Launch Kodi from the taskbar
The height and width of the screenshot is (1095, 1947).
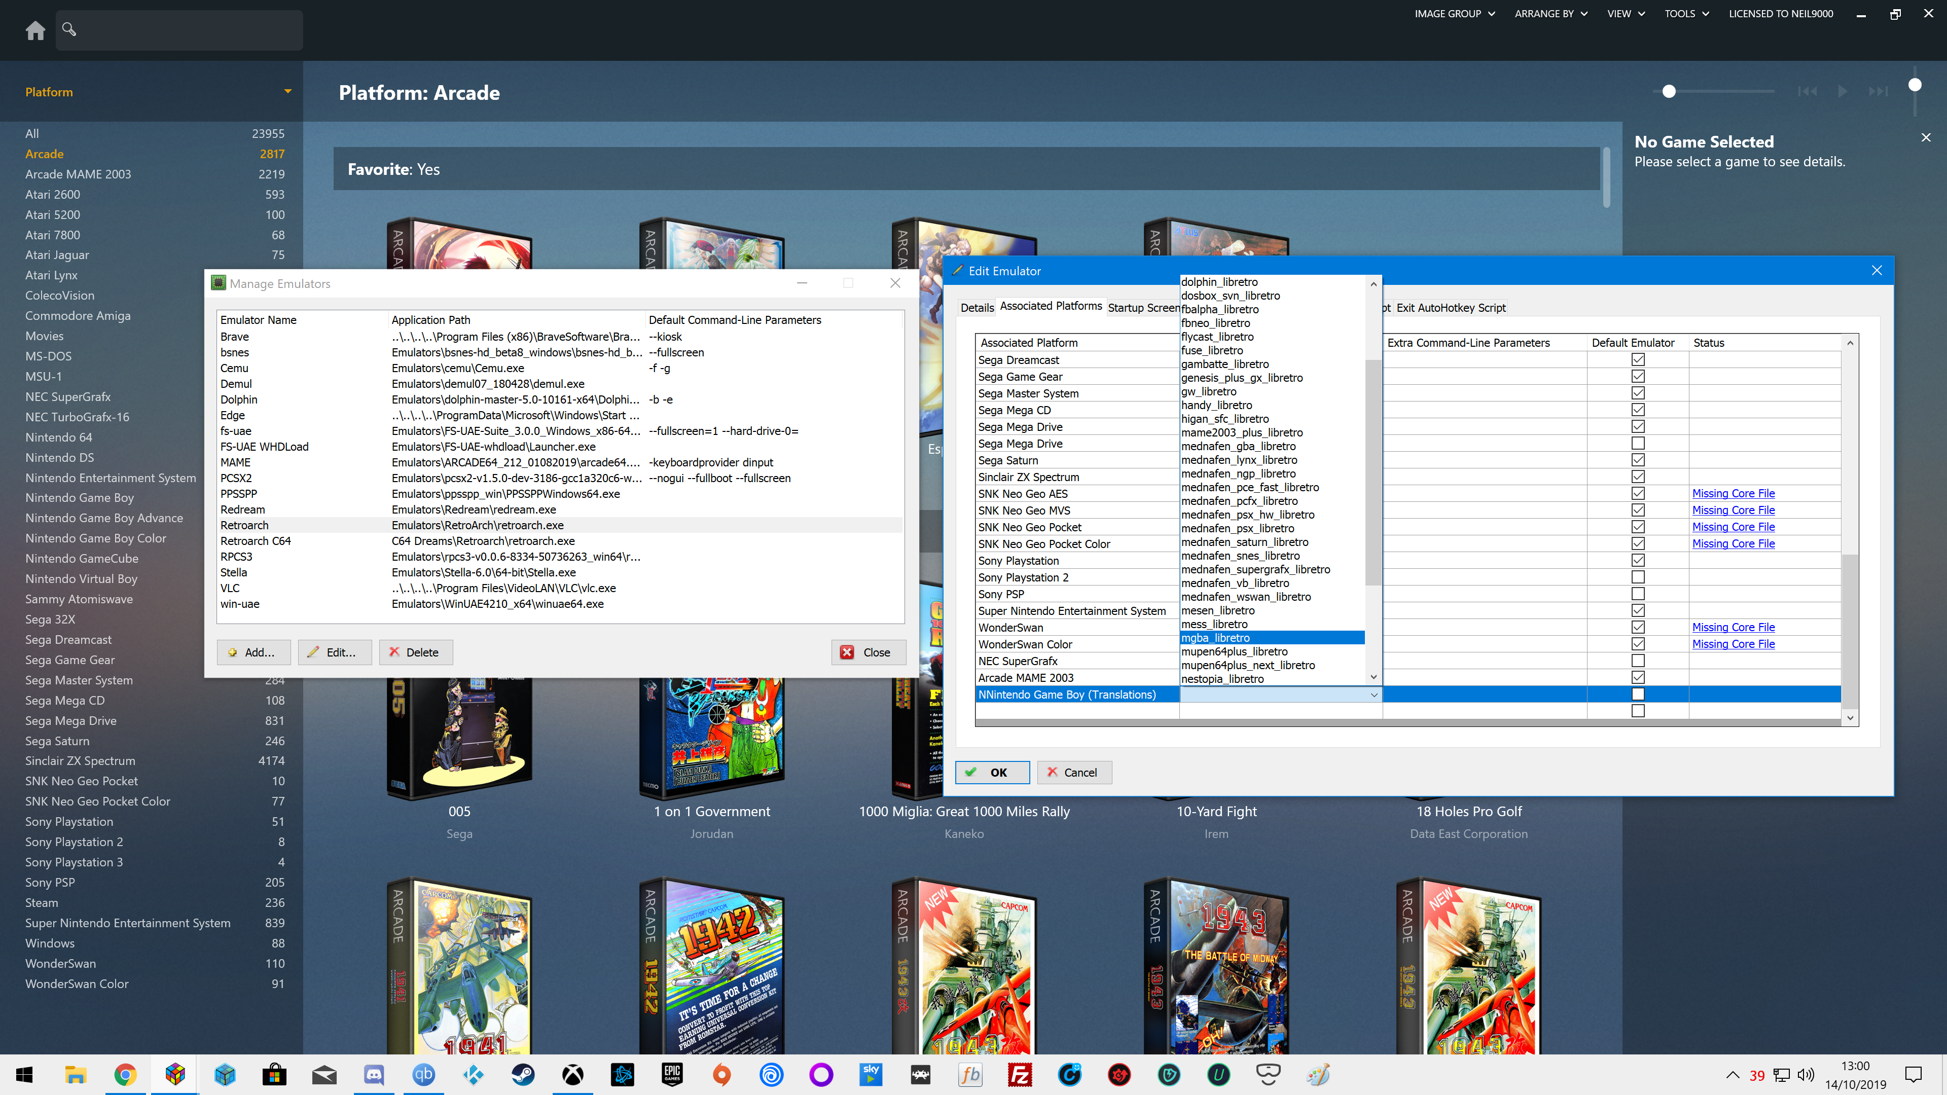(473, 1075)
